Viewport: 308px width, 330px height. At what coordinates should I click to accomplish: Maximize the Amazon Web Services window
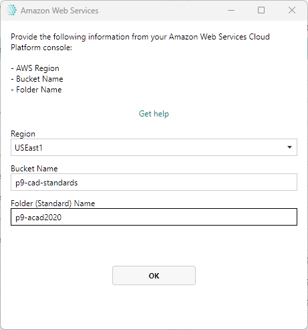[x=261, y=10]
